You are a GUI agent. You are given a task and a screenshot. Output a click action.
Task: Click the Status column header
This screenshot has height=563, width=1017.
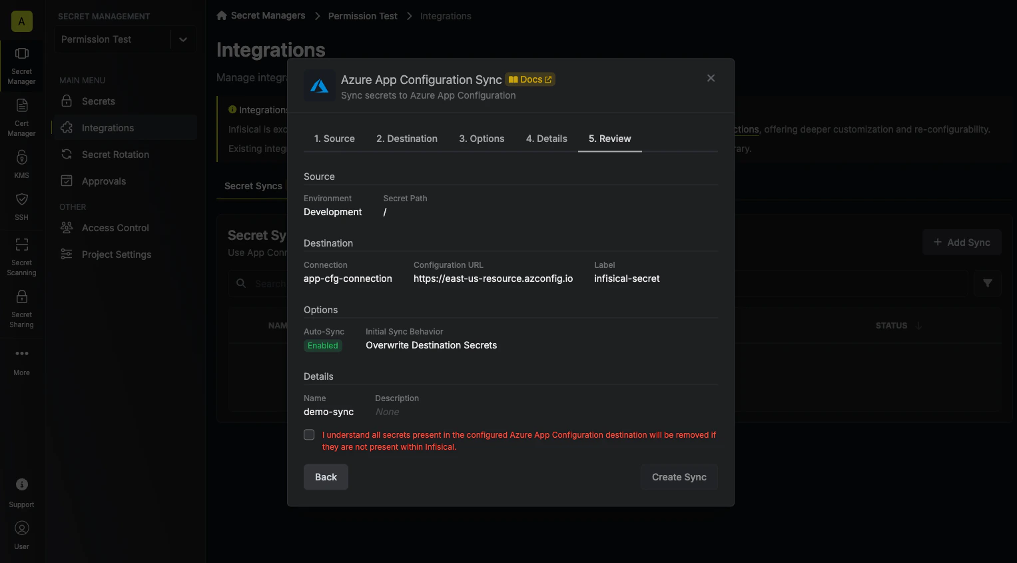(891, 326)
